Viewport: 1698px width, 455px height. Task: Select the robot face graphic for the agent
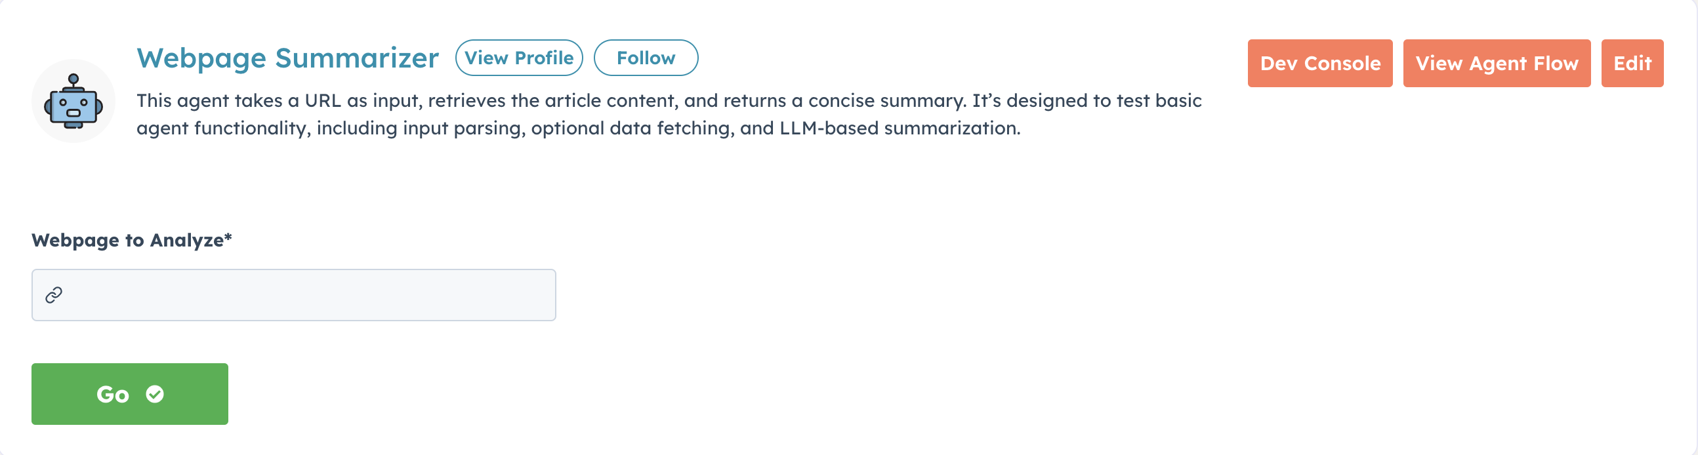coord(73,106)
